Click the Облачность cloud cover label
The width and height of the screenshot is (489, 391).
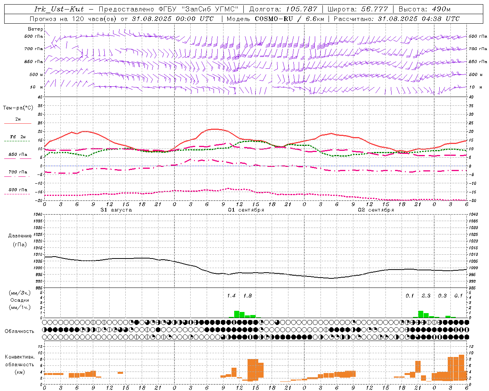click(x=19, y=331)
